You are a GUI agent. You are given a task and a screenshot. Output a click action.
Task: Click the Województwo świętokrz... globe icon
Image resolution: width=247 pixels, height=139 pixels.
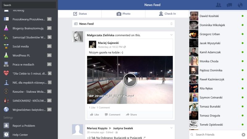click(6, 109)
